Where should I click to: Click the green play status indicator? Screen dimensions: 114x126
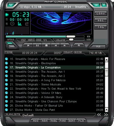pos(7,15)
